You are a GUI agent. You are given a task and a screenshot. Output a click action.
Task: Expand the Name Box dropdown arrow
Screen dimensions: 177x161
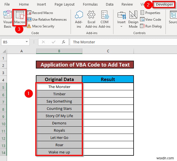pos(27,42)
